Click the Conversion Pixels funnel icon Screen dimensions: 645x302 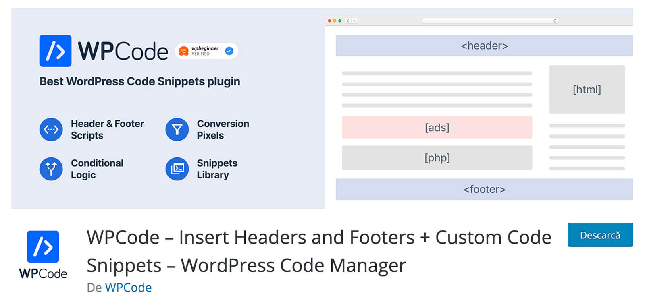point(177,129)
